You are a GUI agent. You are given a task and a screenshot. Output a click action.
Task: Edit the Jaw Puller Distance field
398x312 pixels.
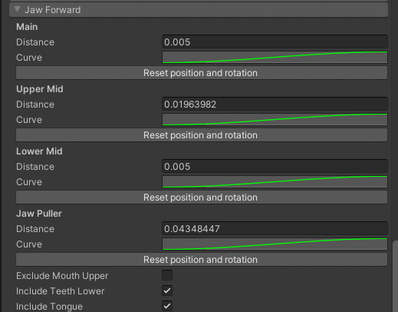pyautogui.click(x=275, y=228)
